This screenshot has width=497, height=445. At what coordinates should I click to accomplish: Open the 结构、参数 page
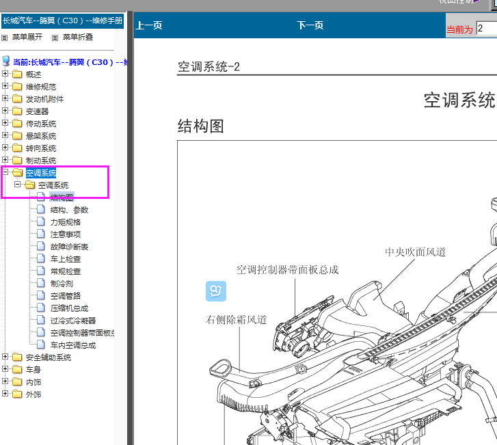(x=69, y=210)
